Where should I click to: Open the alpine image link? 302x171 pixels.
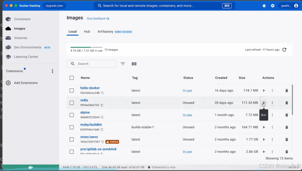tap(85, 112)
